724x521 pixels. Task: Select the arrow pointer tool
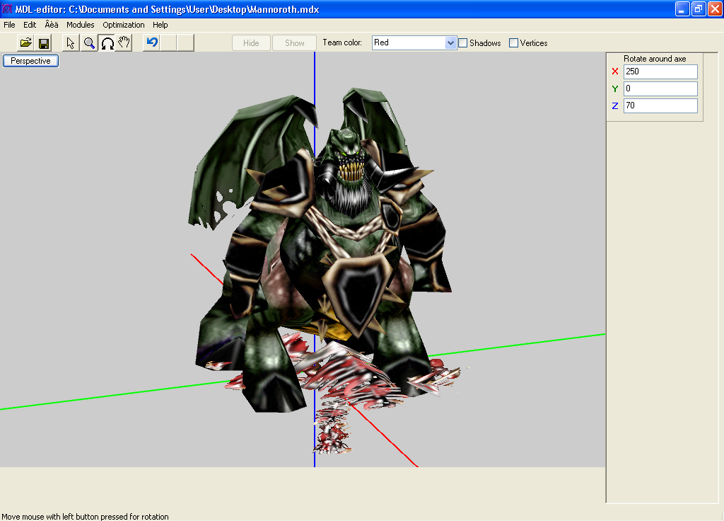(71, 43)
